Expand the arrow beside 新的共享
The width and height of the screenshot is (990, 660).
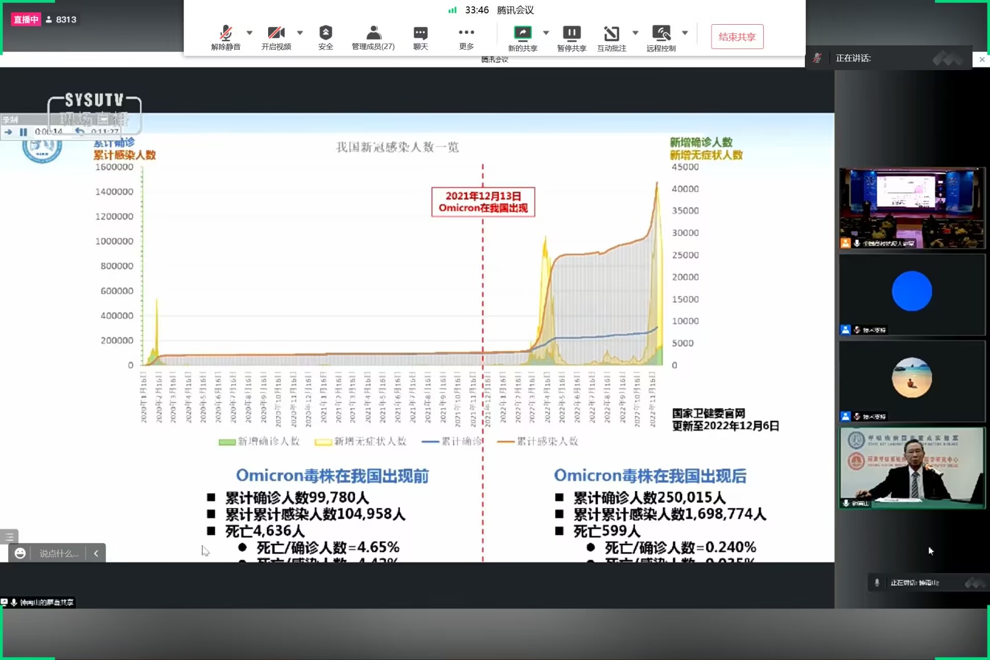coord(546,32)
